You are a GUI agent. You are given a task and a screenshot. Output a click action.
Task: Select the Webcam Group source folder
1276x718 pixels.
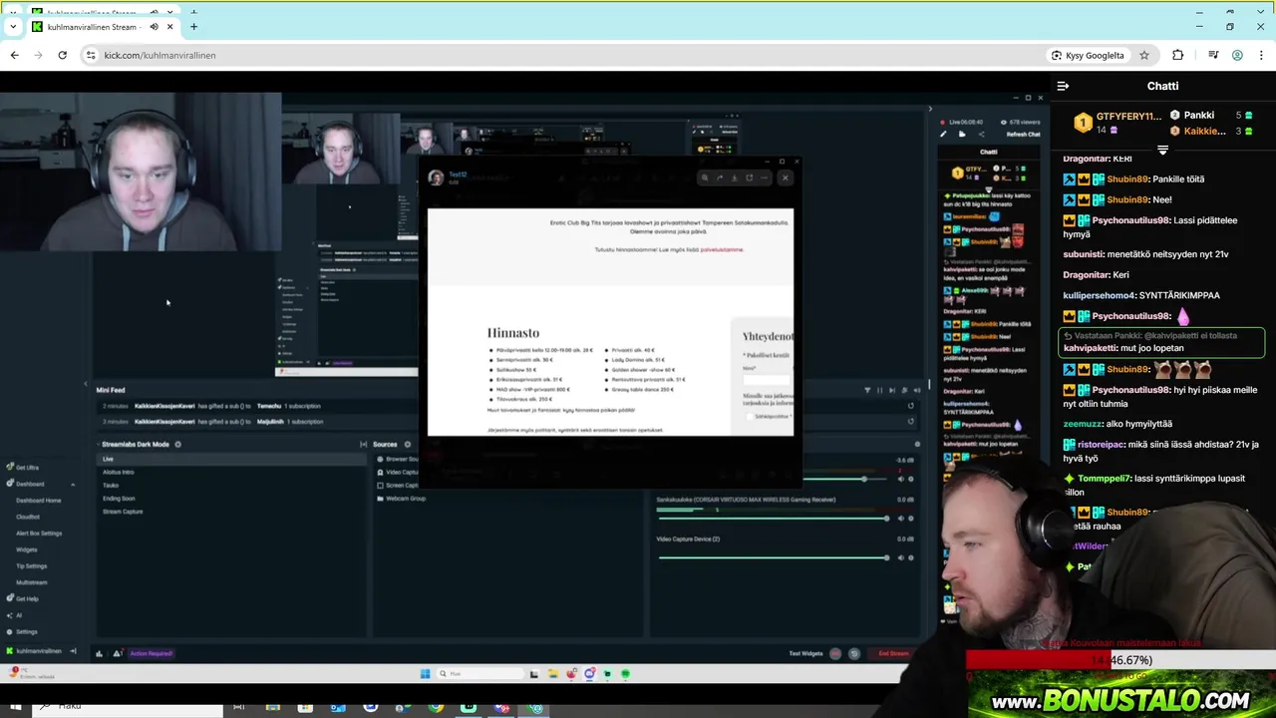point(401,498)
